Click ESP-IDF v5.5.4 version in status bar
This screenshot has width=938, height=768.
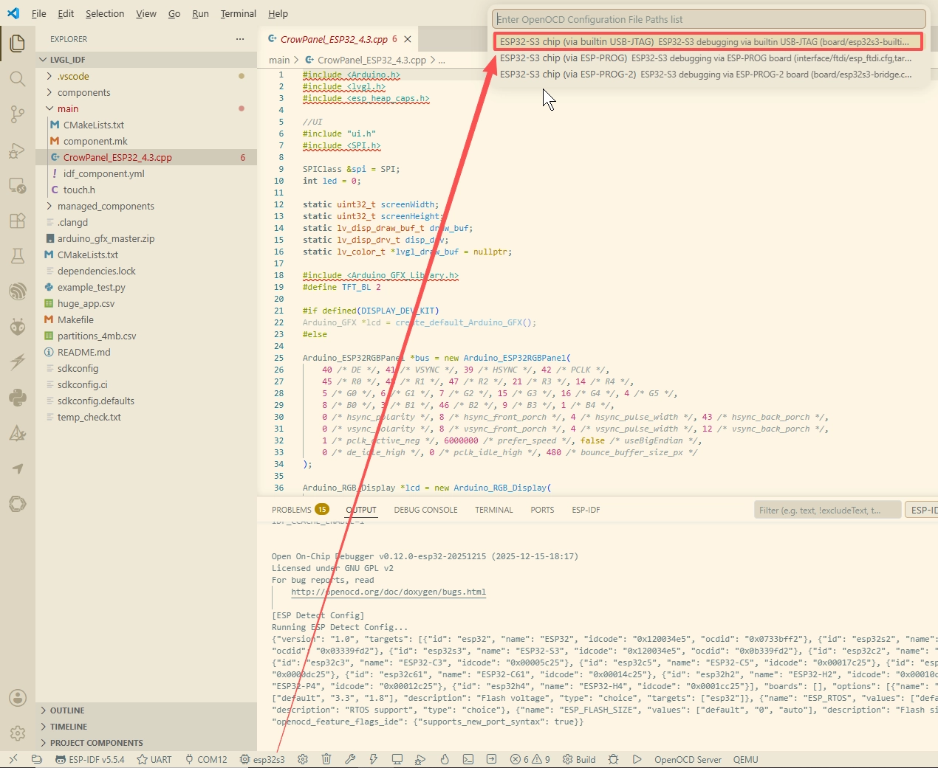pyautogui.click(x=90, y=759)
